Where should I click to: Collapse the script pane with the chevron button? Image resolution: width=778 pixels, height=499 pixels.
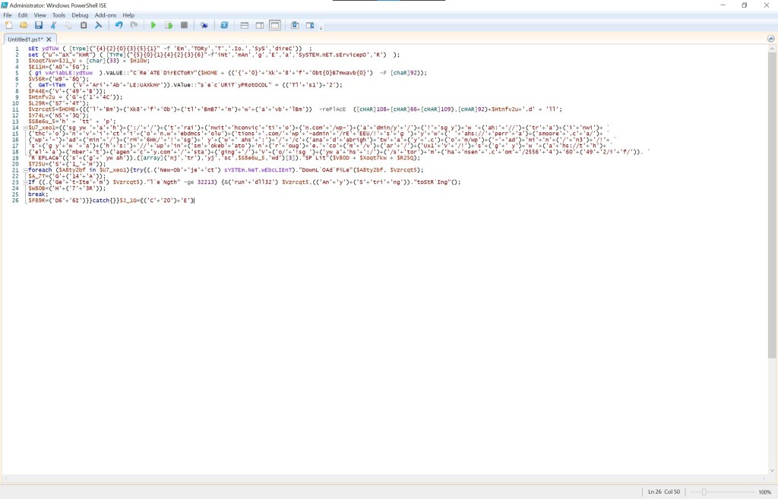coord(771,39)
